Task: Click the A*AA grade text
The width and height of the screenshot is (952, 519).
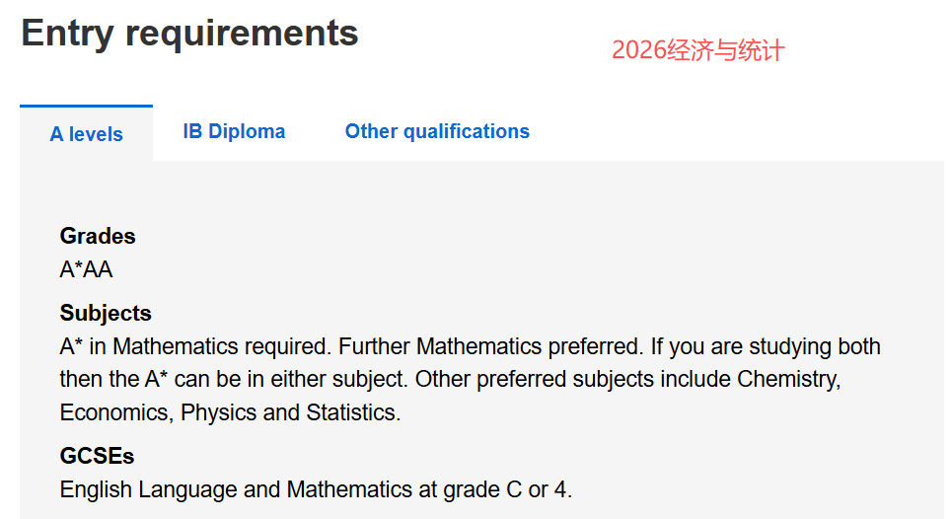Action: click(x=87, y=269)
